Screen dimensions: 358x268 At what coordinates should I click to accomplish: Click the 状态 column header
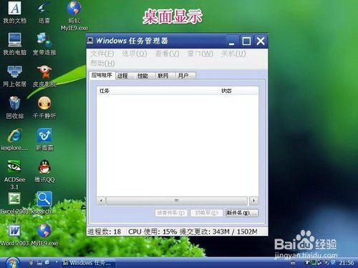tap(238, 91)
